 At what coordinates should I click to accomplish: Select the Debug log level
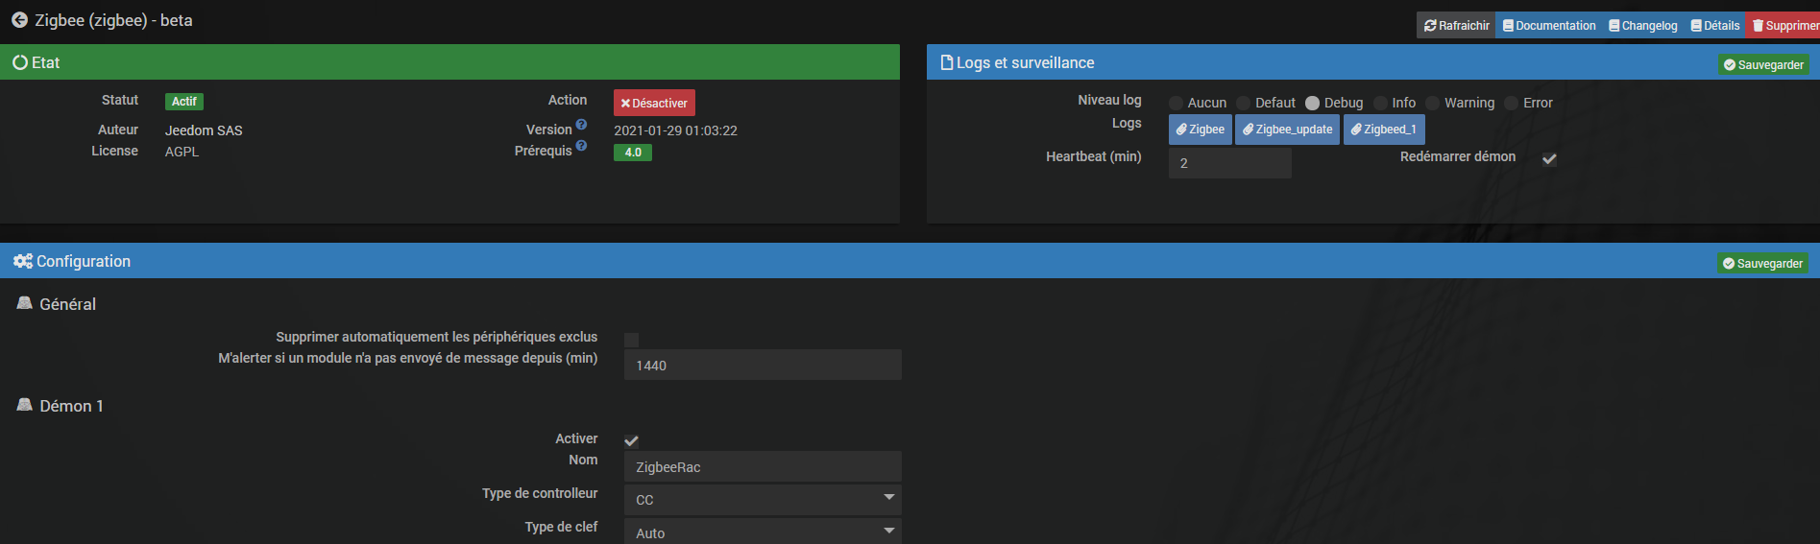(x=1312, y=103)
